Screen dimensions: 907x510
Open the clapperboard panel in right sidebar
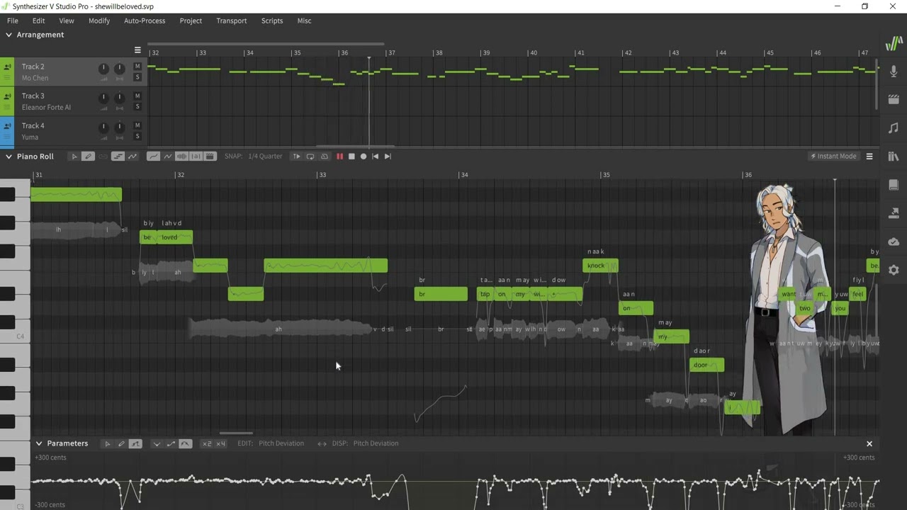tap(894, 100)
